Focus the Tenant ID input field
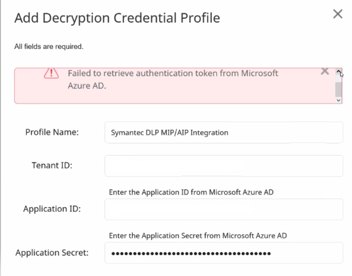This screenshot has height=276, width=352. click(224, 166)
